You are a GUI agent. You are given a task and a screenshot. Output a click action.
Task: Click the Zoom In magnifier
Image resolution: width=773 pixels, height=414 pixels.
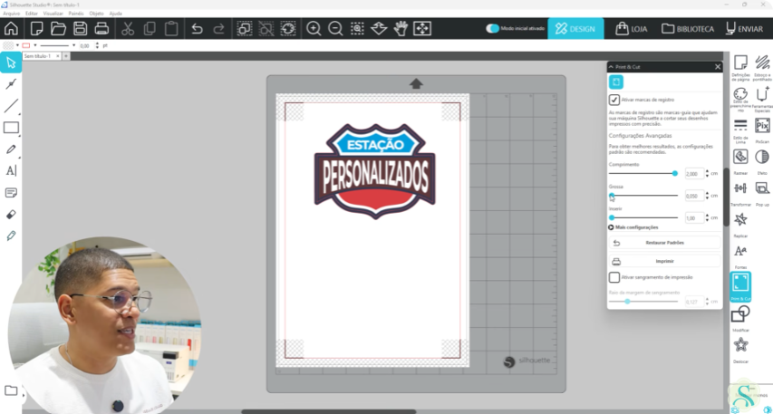click(x=314, y=29)
